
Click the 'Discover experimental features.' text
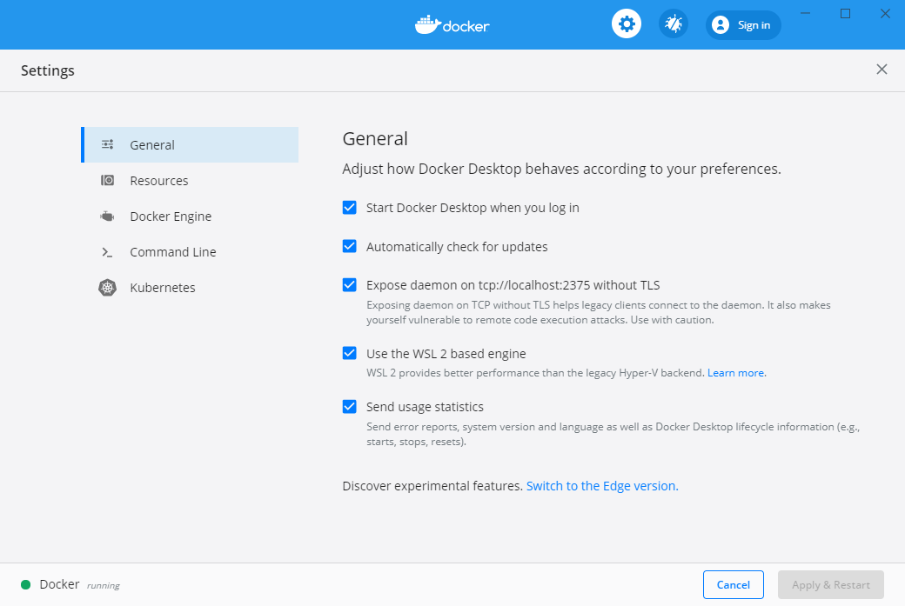[x=432, y=486]
